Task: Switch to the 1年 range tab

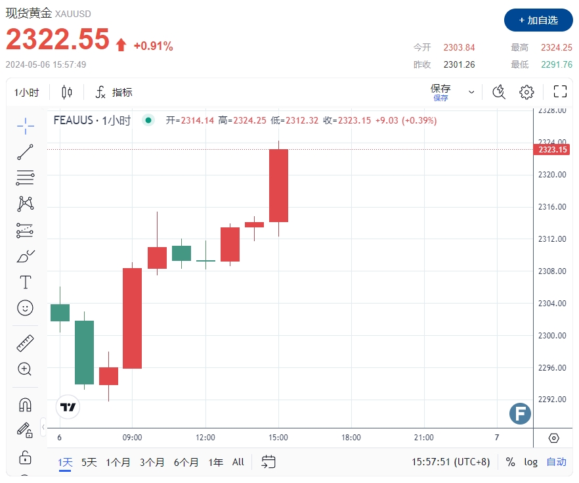Action: click(x=215, y=462)
